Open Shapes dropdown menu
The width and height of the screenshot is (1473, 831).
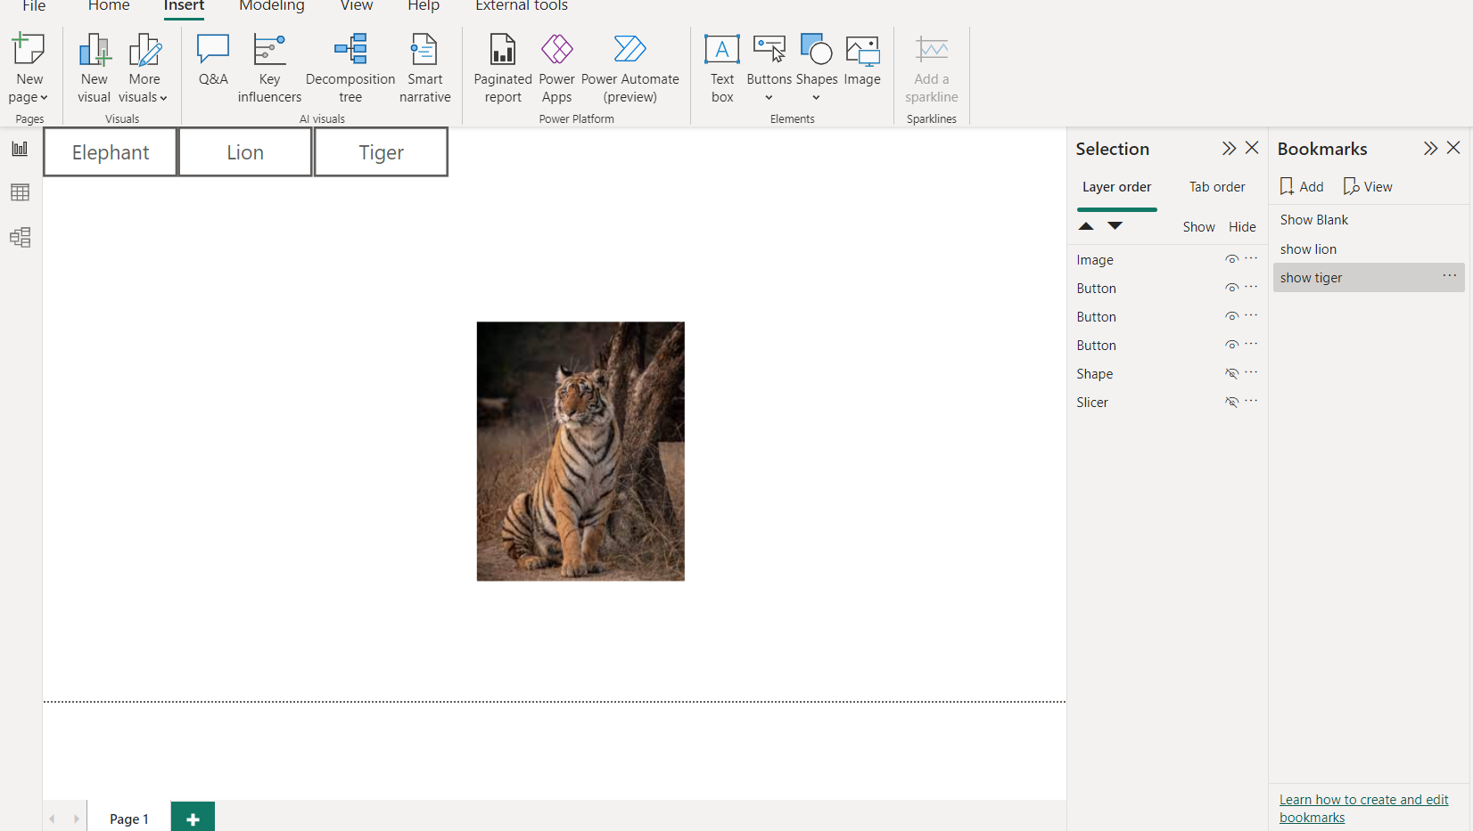[x=816, y=98]
